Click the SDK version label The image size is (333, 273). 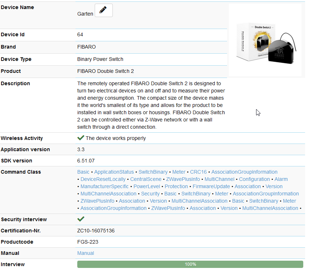(17, 161)
